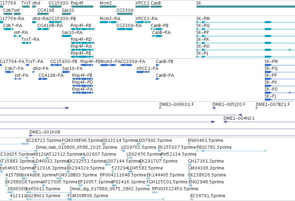Select EST EK238626.5prime
The width and height of the screenshot is (295, 201).
click(207, 175)
